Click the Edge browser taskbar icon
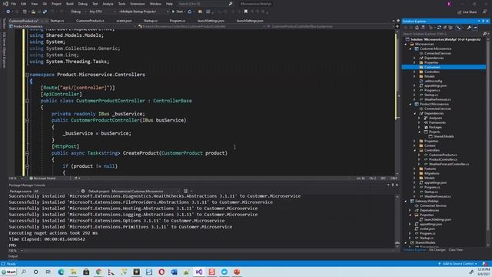The width and height of the screenshot is (492, 277). tap(61, 272)
